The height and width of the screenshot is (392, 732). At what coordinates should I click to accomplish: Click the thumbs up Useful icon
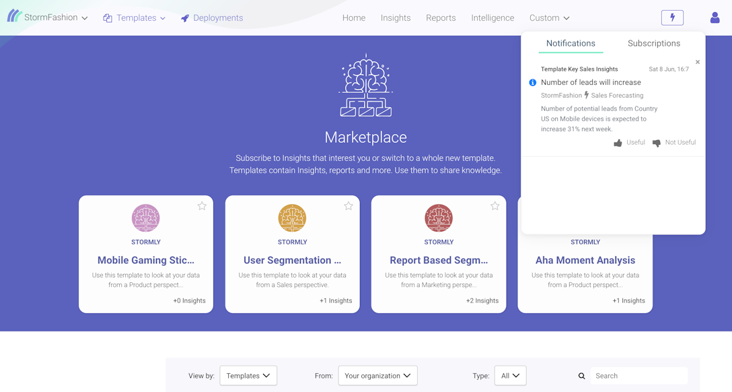(618, 143)
